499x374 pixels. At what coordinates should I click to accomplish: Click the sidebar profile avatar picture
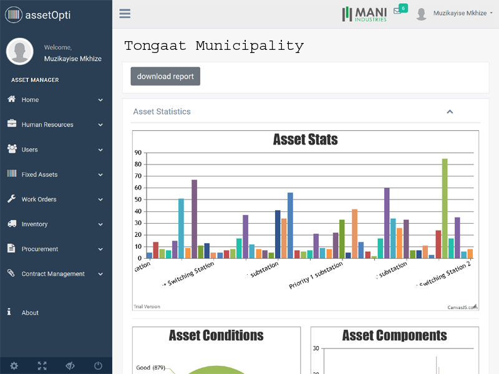pos(20,52)
